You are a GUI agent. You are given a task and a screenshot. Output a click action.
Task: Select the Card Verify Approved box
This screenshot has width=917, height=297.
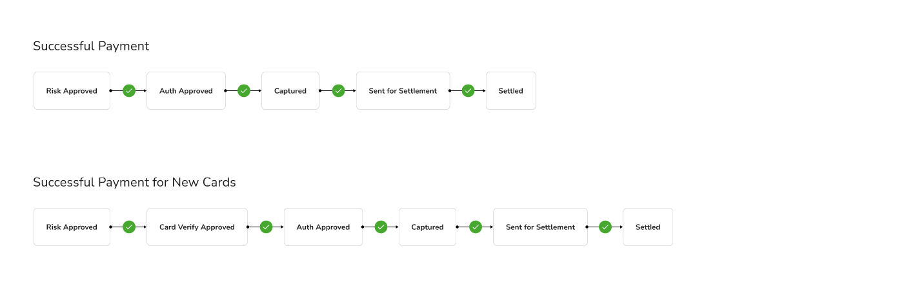pos(197,227)
